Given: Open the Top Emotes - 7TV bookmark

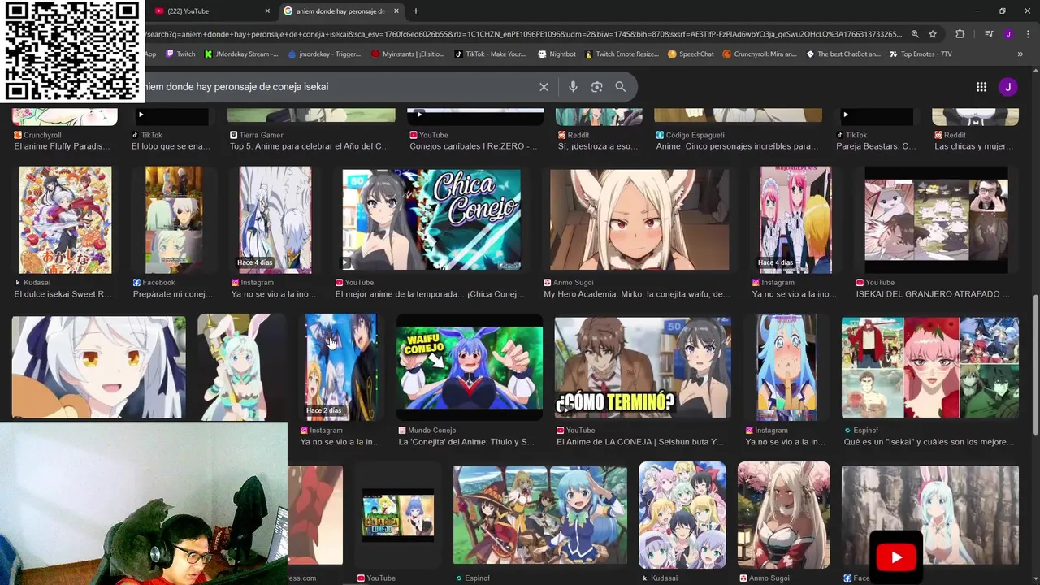Looking at the screenshot, I should [920, 54].
